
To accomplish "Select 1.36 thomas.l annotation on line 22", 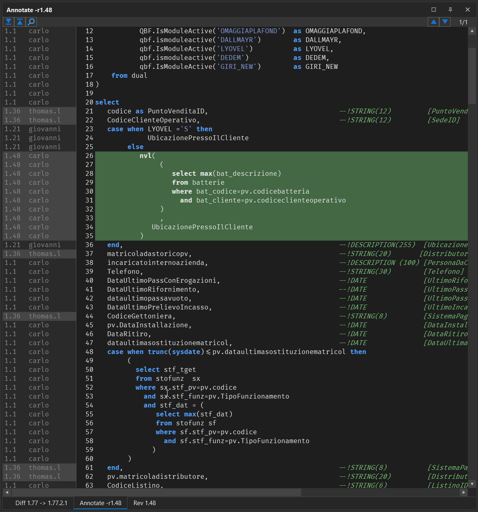I will [39, 120].
